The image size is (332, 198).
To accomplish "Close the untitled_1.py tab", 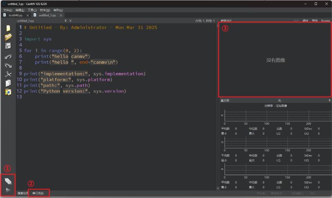I will tap(61, 15).
